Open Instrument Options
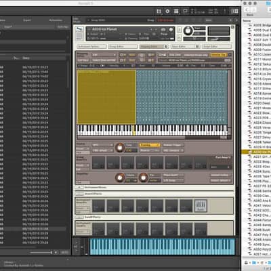The height and width of the screenshot is (271, 271). [x=91, y=47]
